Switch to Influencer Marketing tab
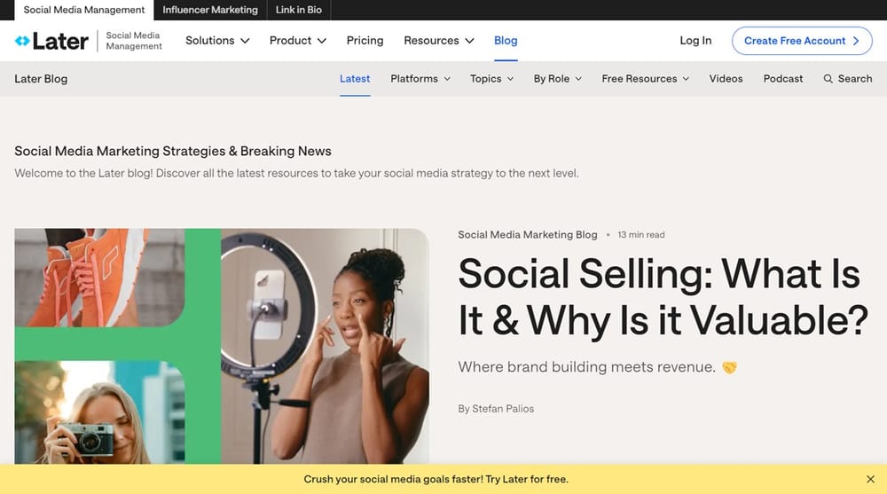Viewport: 887px width, 494px height. click(210, 10)
